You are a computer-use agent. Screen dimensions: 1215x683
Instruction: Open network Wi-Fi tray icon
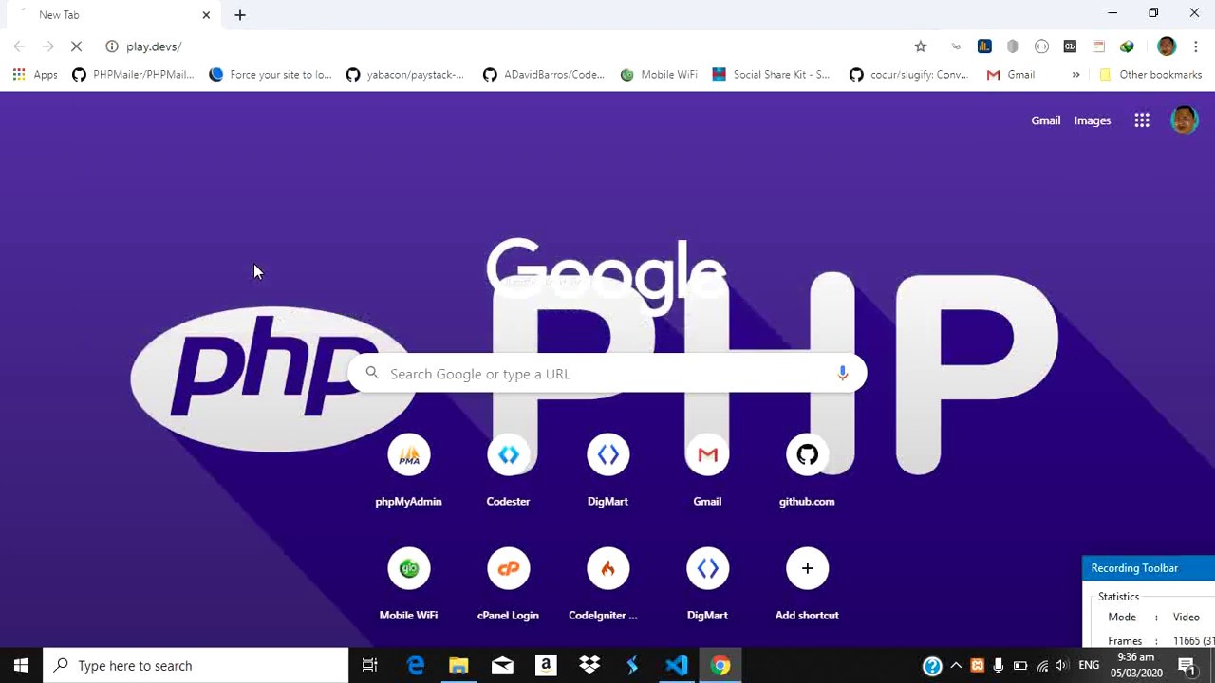coord(1042,666)
